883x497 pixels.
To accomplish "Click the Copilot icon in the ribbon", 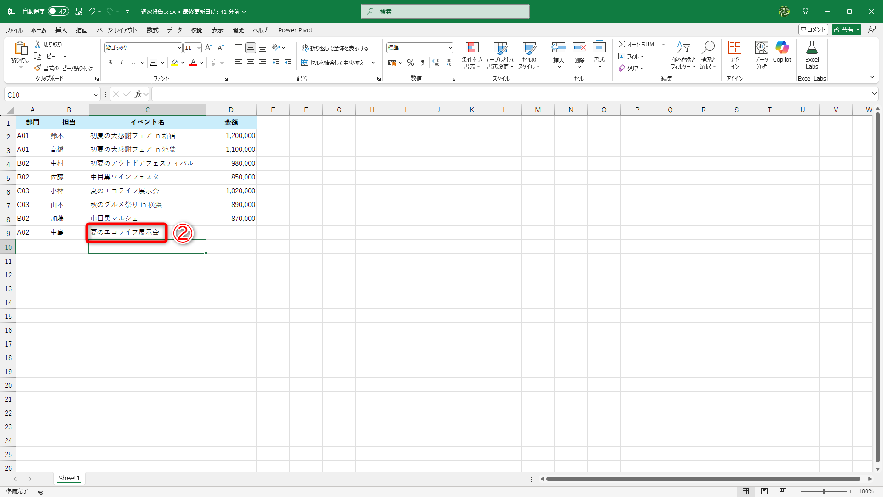I will tap(782, 52).
